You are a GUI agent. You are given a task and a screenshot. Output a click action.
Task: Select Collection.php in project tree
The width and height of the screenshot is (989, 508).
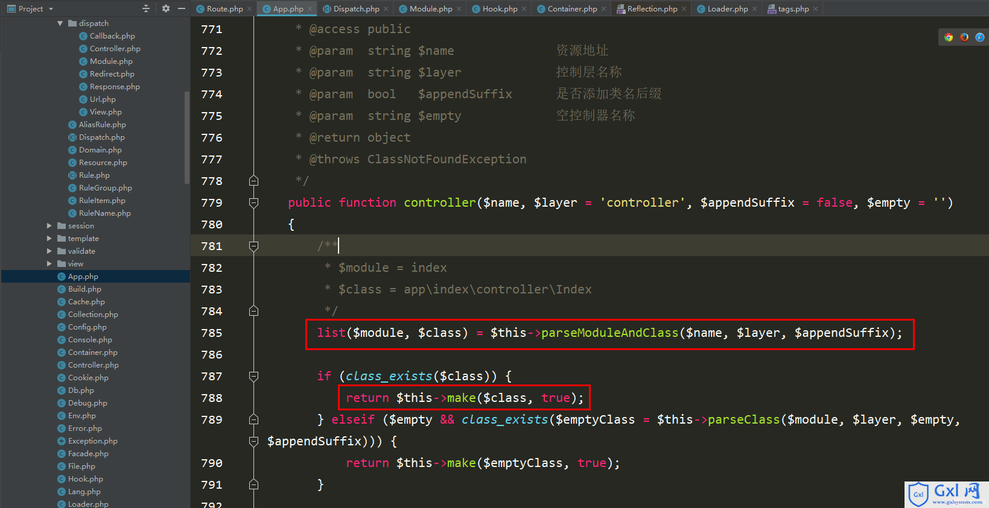click(93, 315)
